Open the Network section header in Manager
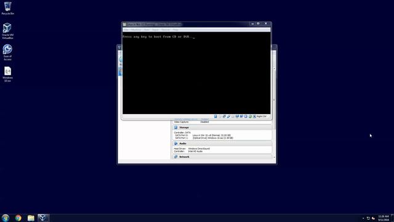Viewport: 394px width, 222px height. 222,157
